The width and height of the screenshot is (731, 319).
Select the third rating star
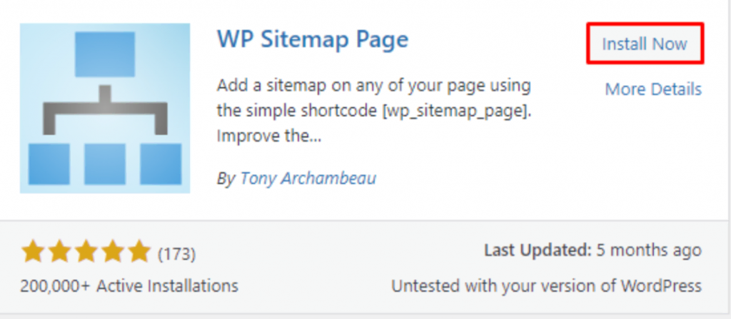click(x=85, y=252)
